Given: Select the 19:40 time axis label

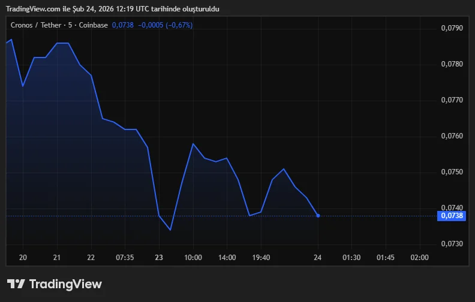Looking at the screenshot, I should (x=261, y=258).
